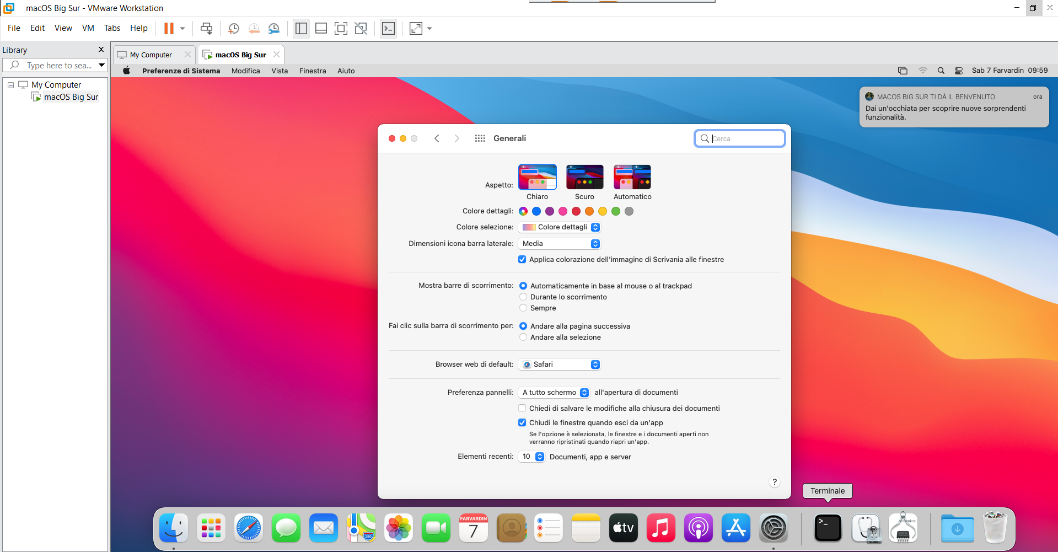
Task: Open Launchpad in the Dock
Action: click(x=211, y=528)
